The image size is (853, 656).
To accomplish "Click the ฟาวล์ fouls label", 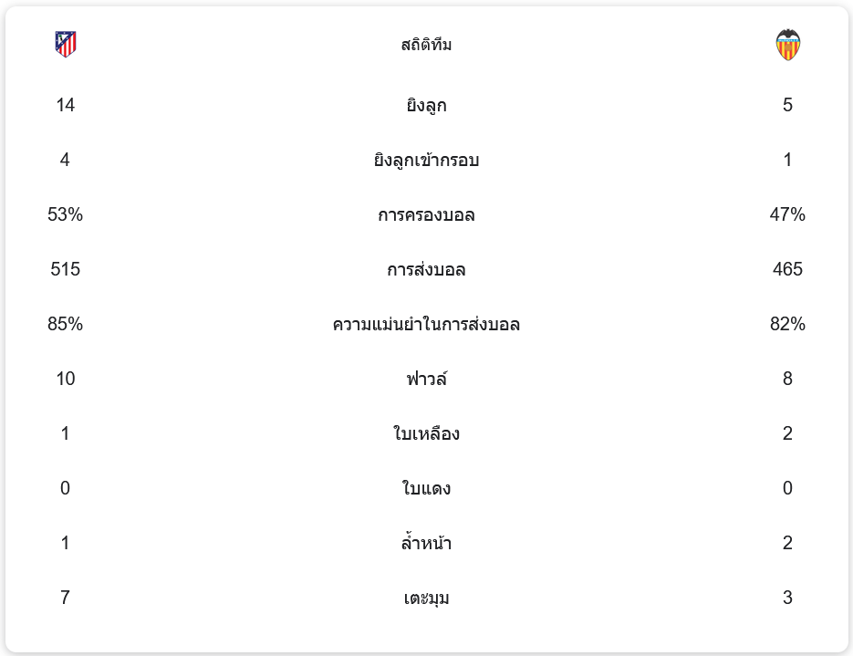I will coord(426,379).
